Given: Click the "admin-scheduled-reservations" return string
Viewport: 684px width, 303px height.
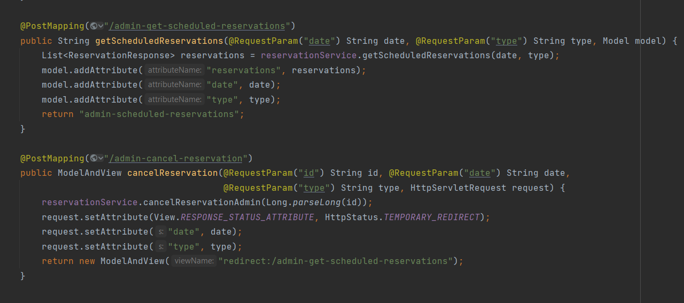Looking at the screenshot, I should pyautogui.click(x=159, y=114).
